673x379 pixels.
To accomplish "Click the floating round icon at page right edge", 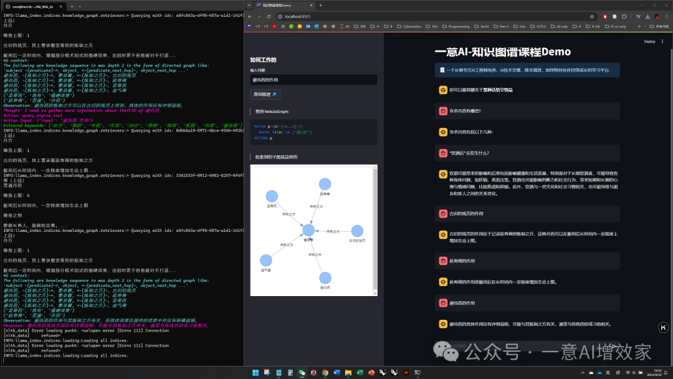I will [x=663, y=327].
